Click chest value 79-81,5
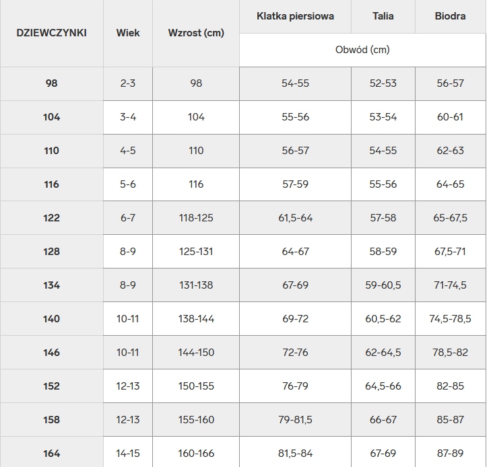Viewport: 491px width, 467px height. click(295, 420)
